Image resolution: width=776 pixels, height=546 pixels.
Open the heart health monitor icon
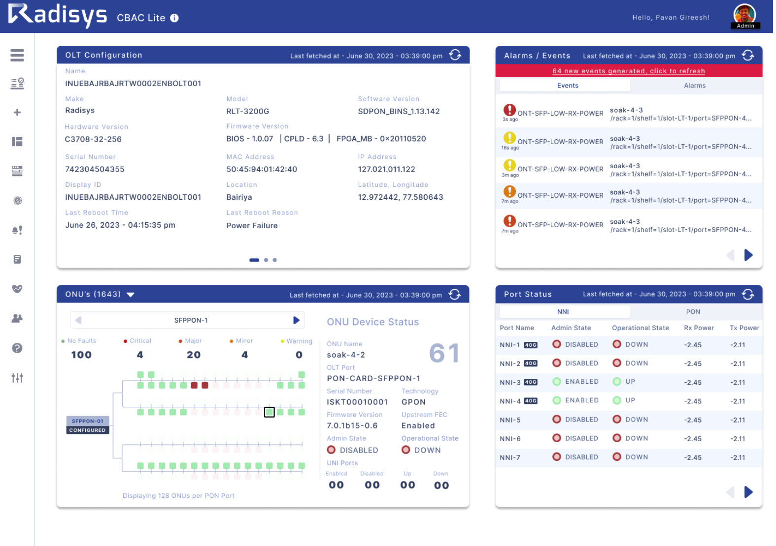17,289
